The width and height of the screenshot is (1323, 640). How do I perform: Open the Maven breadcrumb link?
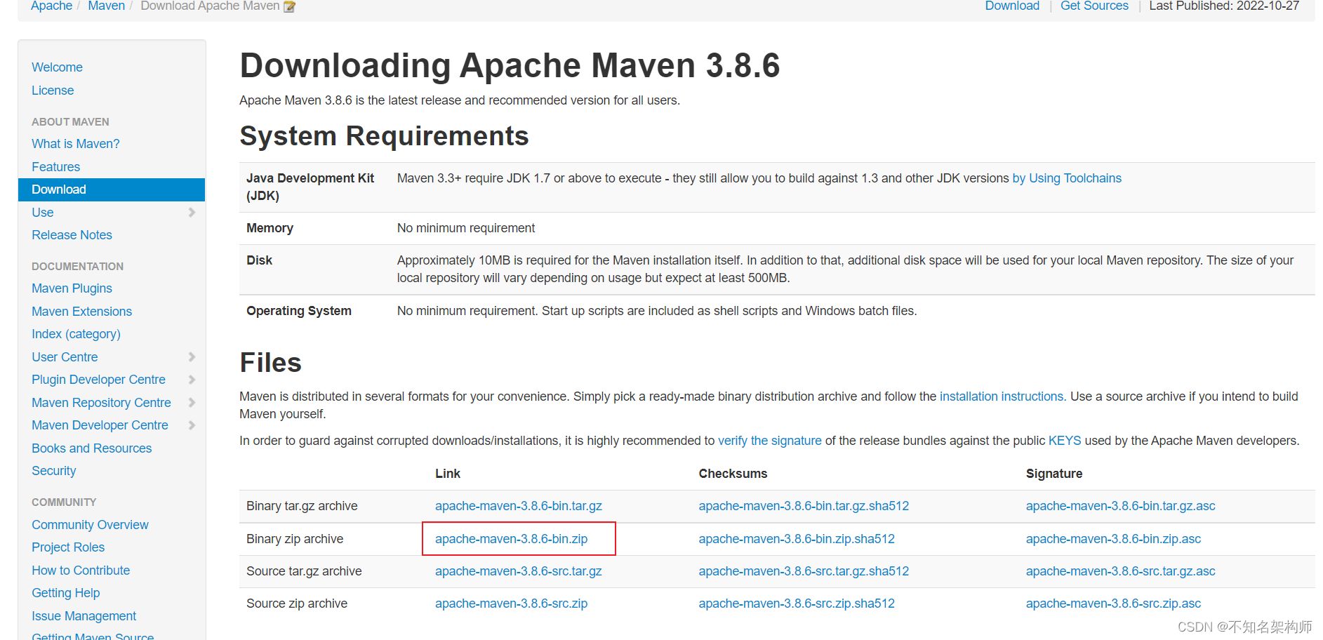pyautogui.click(x=106, y=6)
